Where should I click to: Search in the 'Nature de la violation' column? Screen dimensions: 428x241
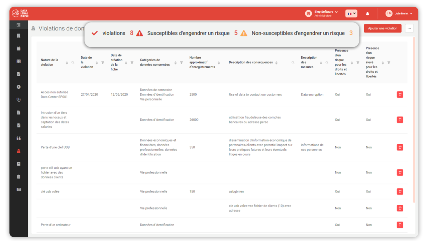(x=73, y=63)
